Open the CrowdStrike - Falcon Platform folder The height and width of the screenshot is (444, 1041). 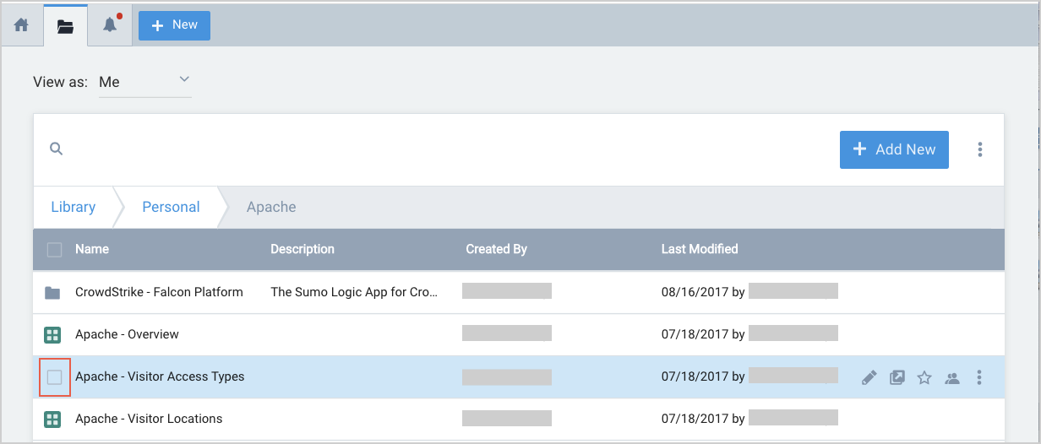pos(159,292)
